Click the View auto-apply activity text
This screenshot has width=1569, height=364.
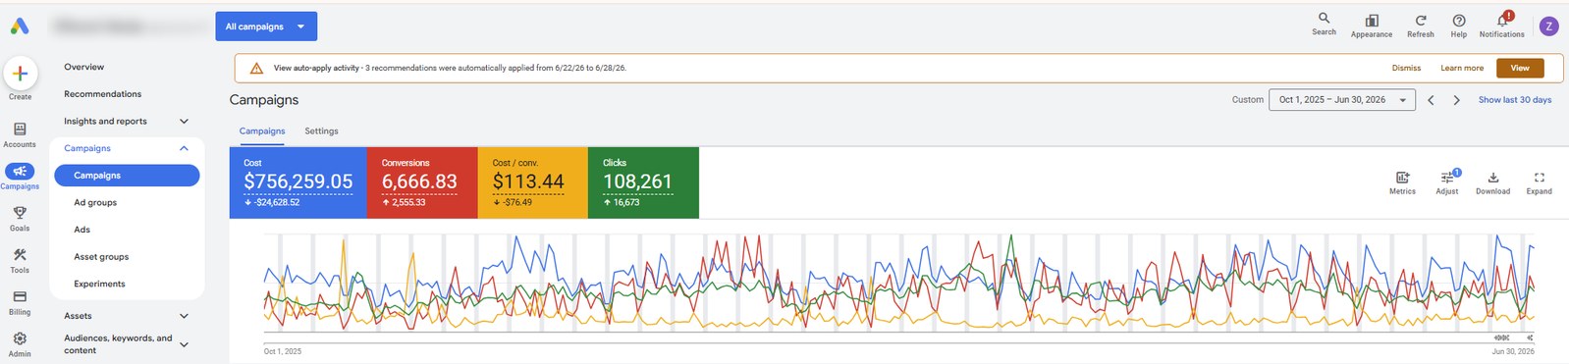click(316, 69)
